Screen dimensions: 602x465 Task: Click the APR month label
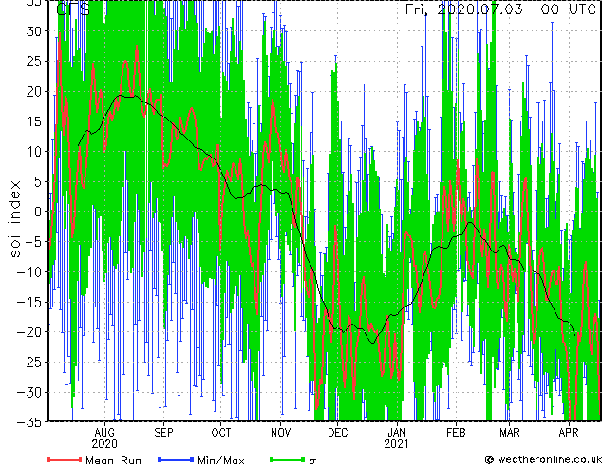tap(569, 433)
